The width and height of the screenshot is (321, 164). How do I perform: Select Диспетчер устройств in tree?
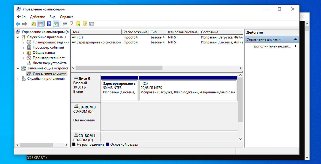point(49,63)
